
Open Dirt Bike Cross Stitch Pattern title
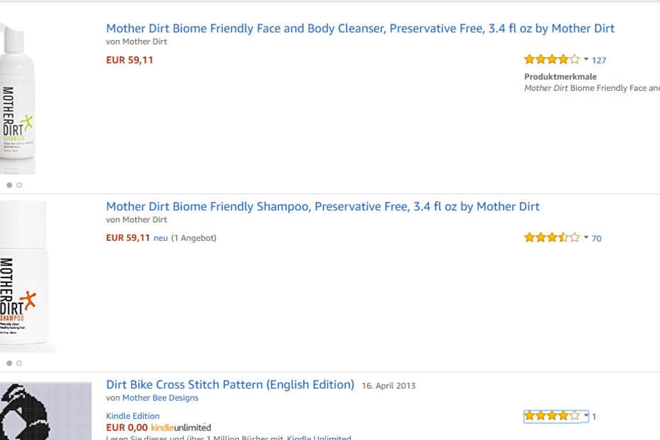[230, 385]
